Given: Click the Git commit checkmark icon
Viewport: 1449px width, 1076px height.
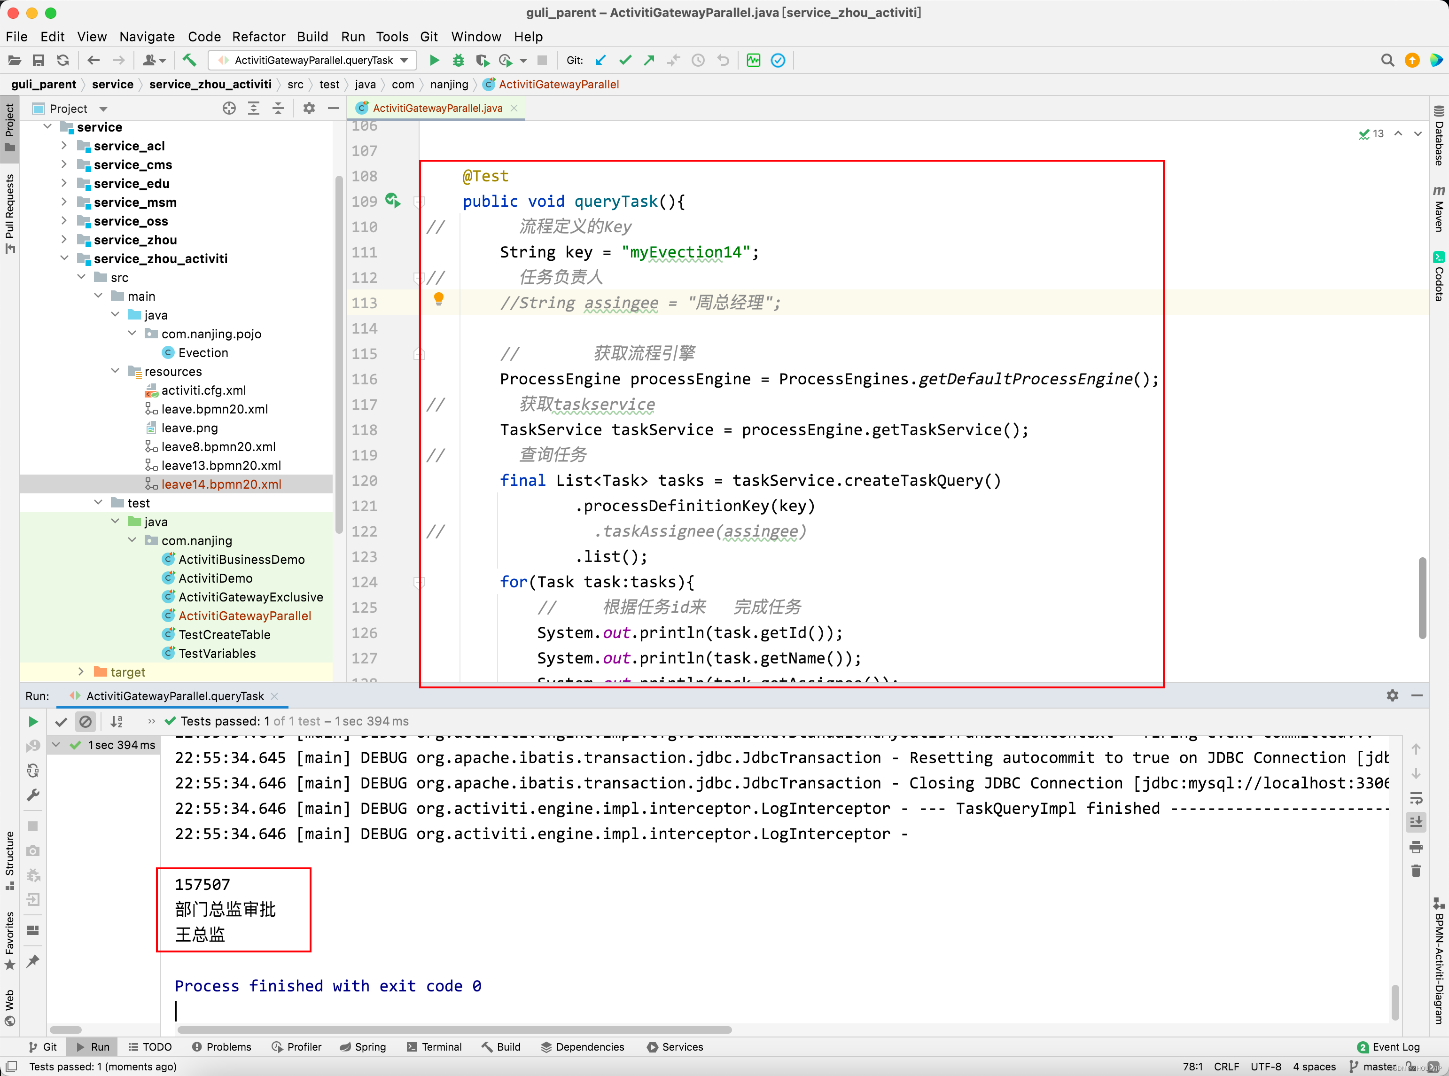Looking at the screenshot, I should [x=624, y=60].
